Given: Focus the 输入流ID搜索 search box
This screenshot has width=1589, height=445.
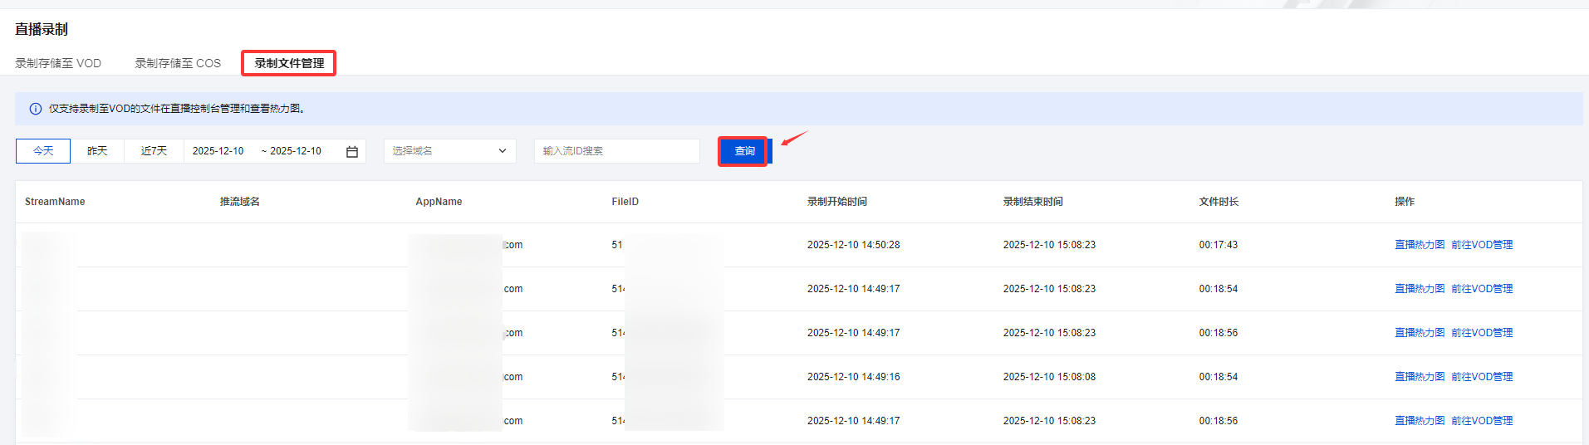Looking at the screenshot, I should (x=617, y=151).
